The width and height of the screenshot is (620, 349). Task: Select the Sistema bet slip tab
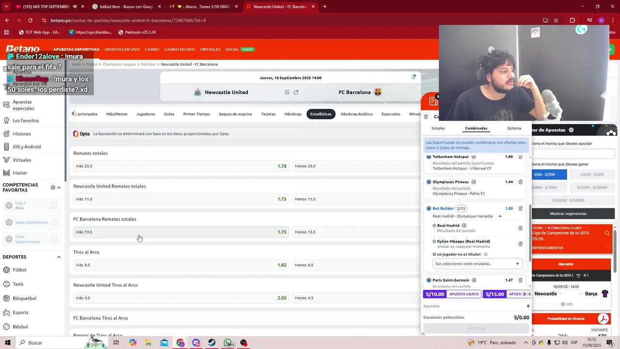[514, 128]
